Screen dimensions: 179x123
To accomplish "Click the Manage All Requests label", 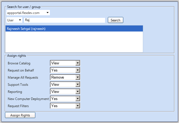I will pyautogui.click(x=23, y=78).
